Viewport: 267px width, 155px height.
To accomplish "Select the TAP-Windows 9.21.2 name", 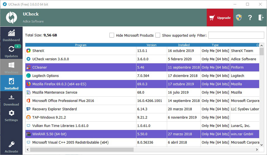I will pyautogui.click(x=49, y=117).
